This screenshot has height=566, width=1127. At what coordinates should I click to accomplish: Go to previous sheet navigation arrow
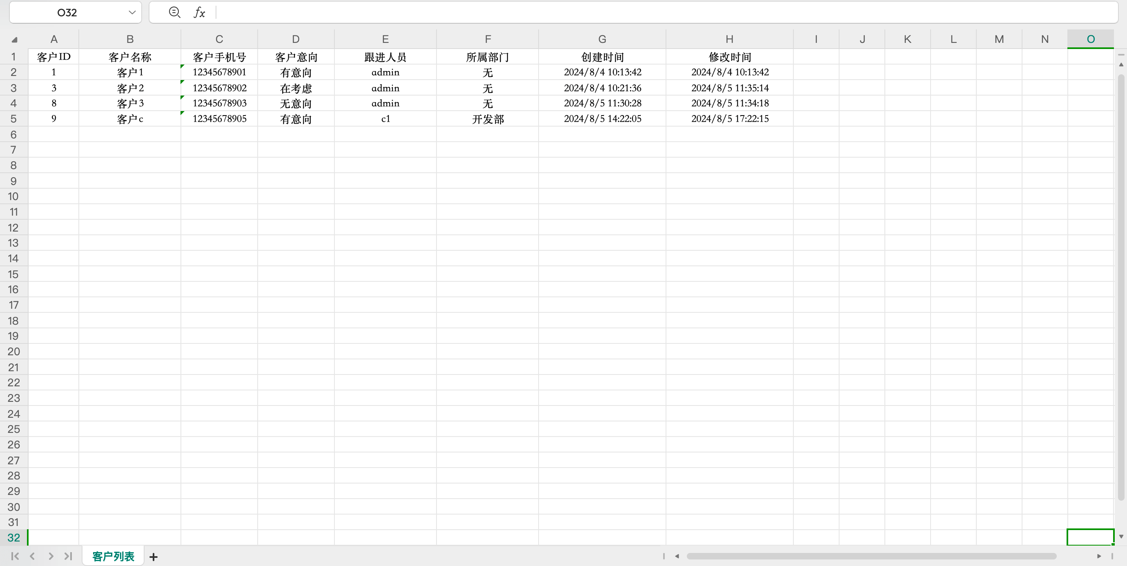point(32,556)
